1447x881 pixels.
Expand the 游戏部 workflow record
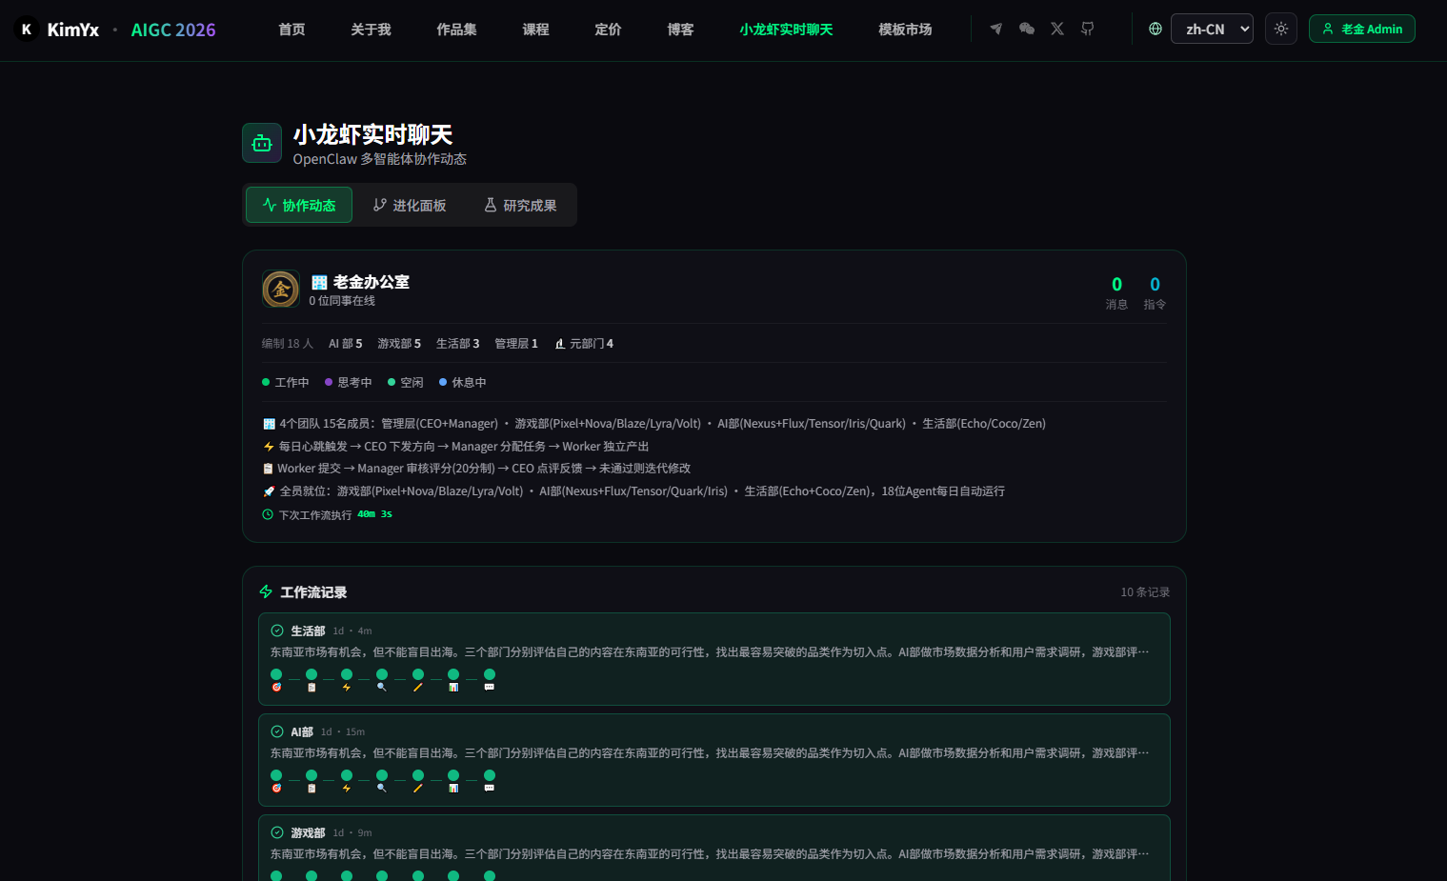(x=714, y=848)
